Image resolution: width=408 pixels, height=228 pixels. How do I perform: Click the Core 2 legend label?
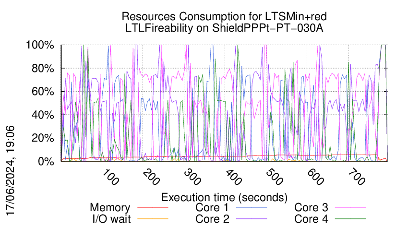(x=212, y=219)
